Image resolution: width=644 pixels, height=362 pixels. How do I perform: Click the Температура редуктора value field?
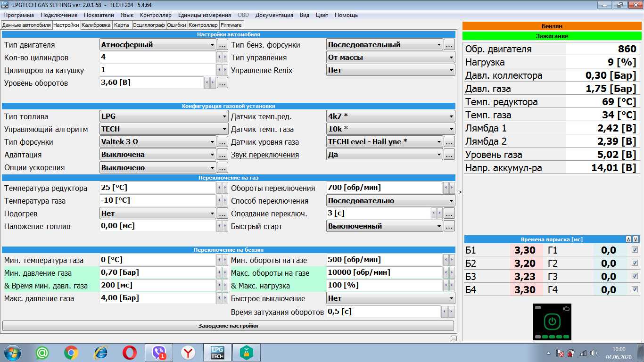(157, 188)
